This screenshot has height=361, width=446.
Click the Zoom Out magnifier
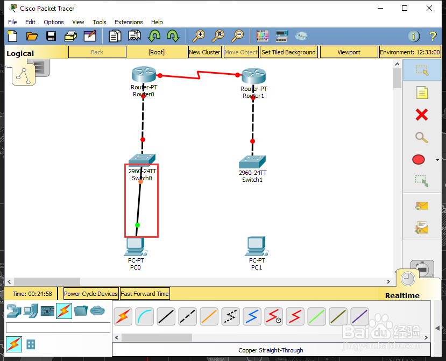point(237,36)
